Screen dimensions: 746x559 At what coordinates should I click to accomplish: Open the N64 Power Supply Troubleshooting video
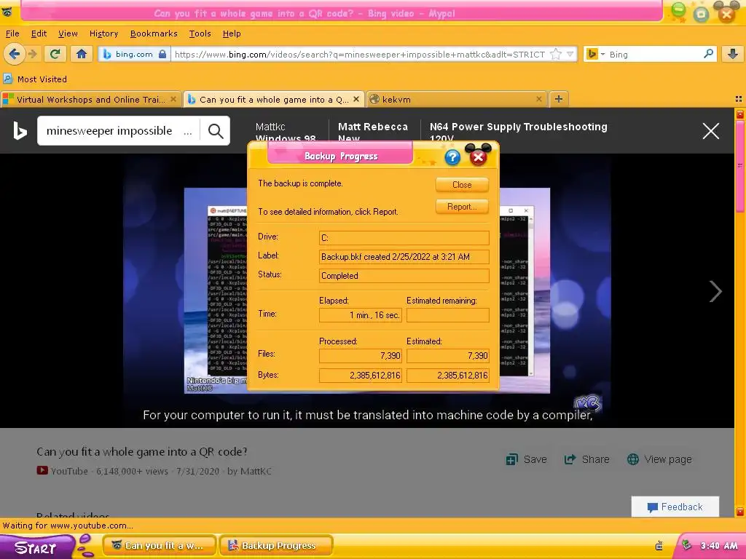coord(518,132)
